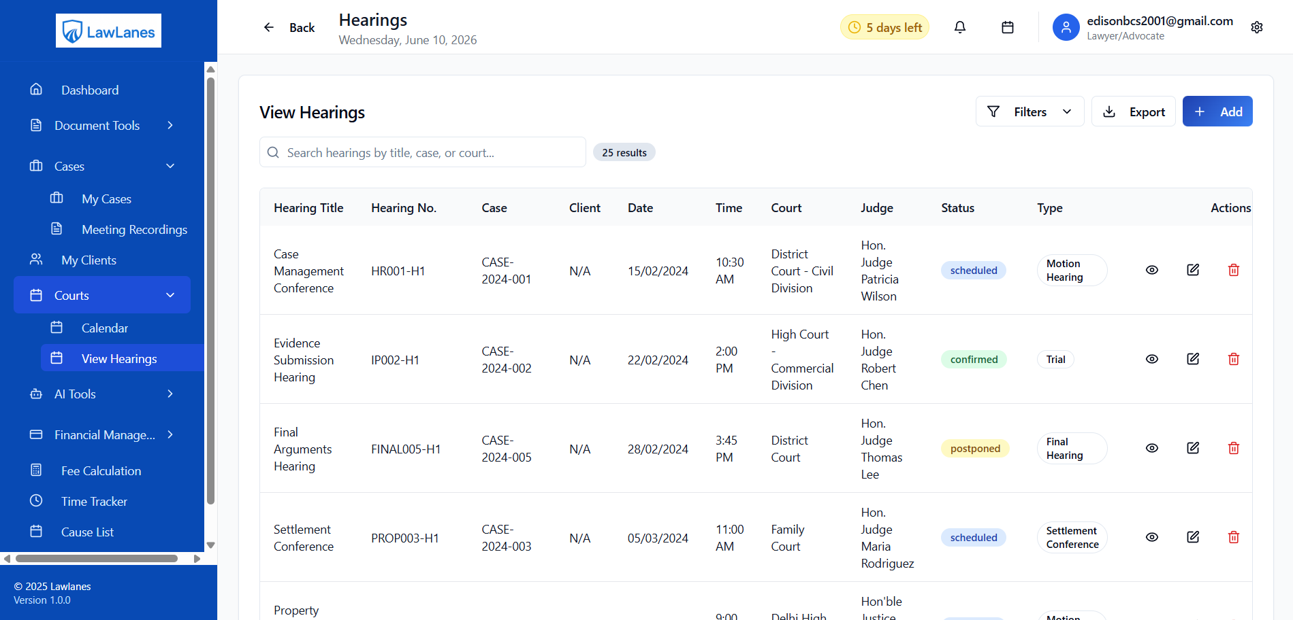This screenshot has width=1293, height=620.
Task: Expand the Financial Management chevron
Action: [170, 434]
